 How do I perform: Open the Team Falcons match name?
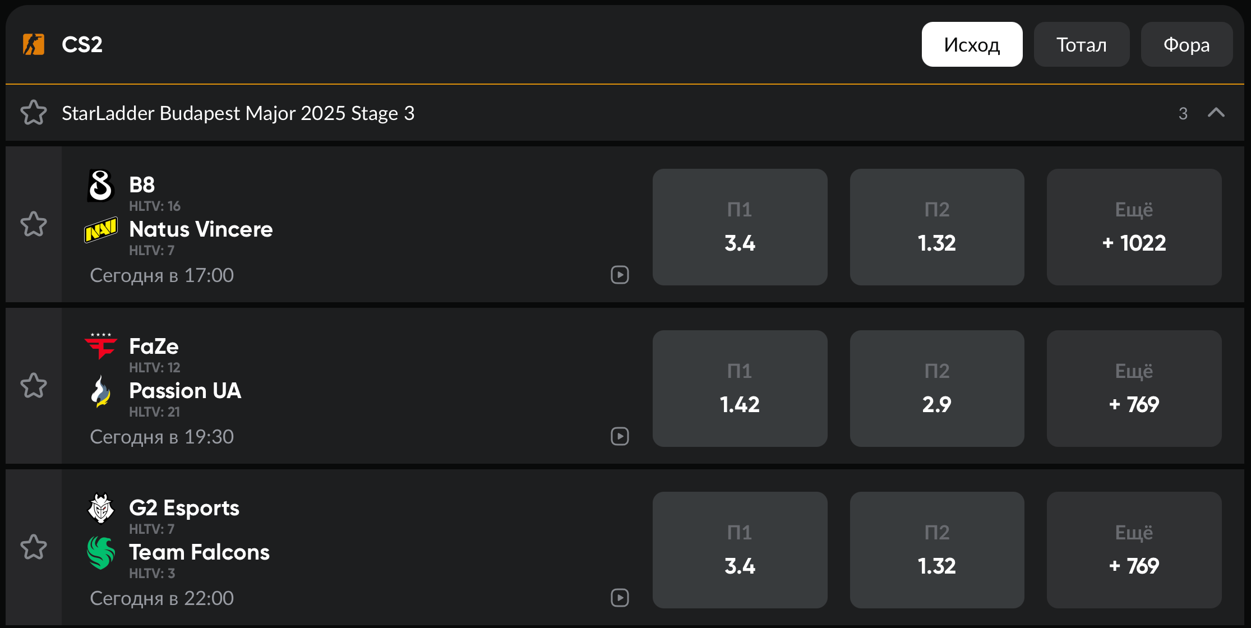pos(199,552)
